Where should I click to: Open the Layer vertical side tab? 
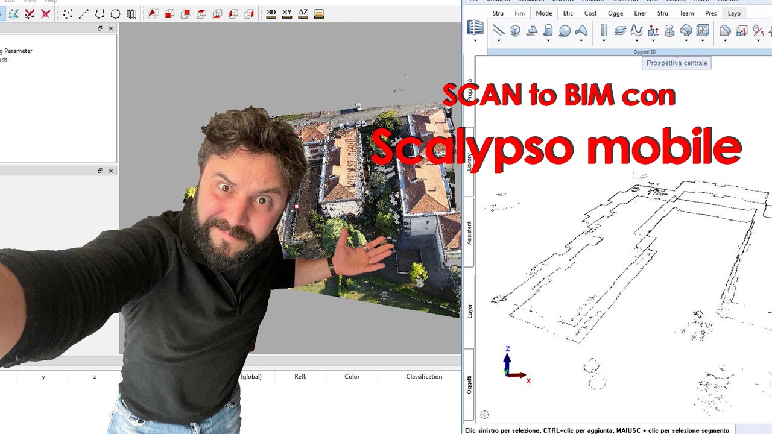point(470,310)
